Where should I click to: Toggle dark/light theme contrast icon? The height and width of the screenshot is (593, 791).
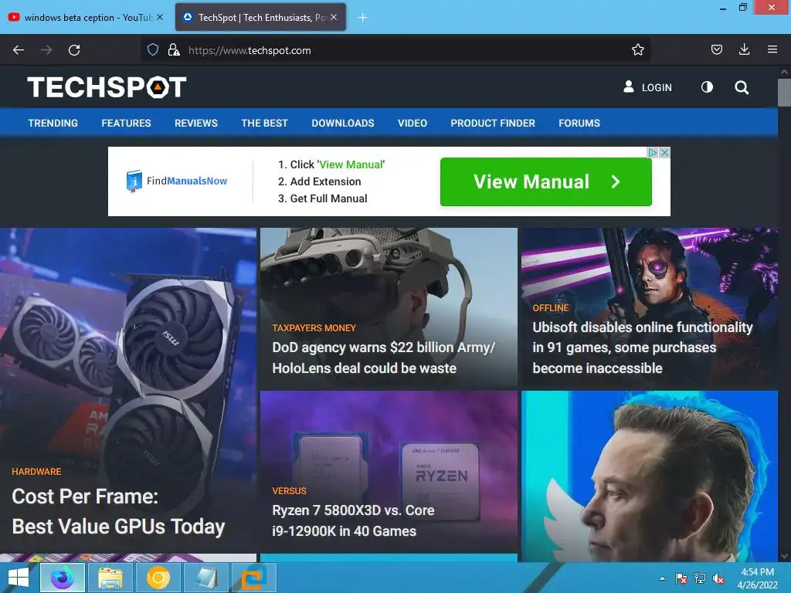(x=707, y=87)
